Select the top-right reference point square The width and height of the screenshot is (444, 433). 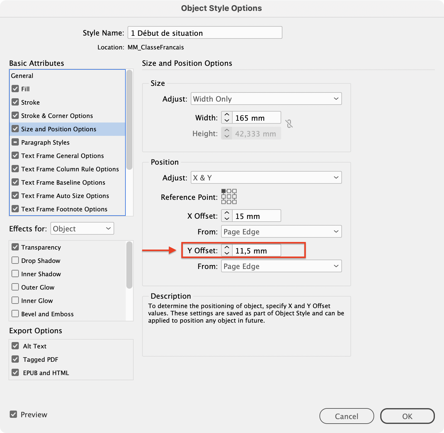pos(234,191)
